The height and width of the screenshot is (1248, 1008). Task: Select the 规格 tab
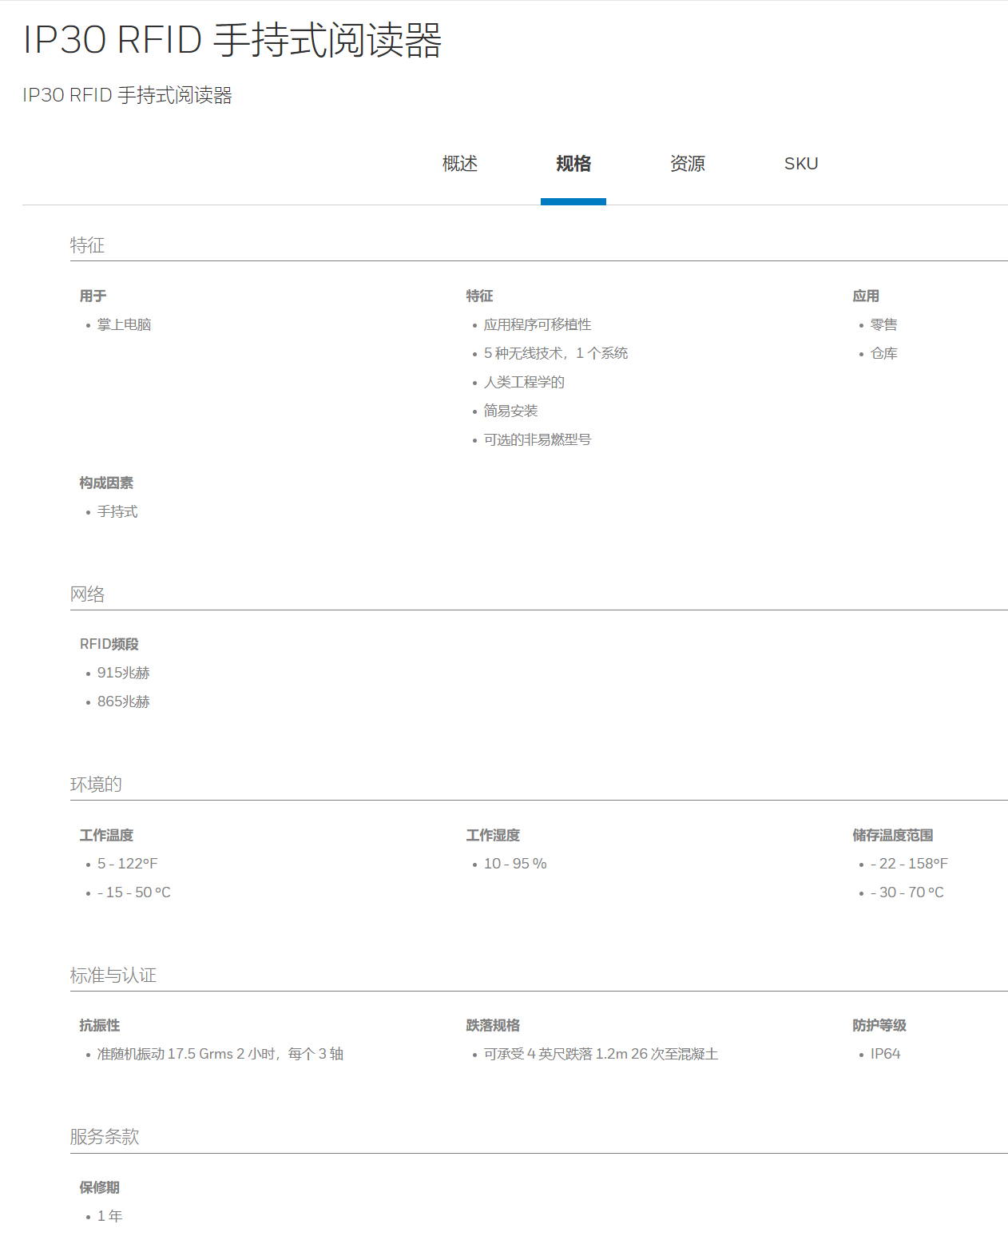click(573, 164)
